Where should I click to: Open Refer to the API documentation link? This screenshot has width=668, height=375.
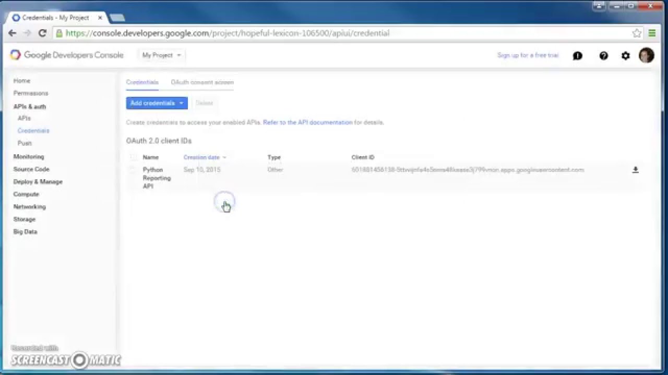point(308,122)
